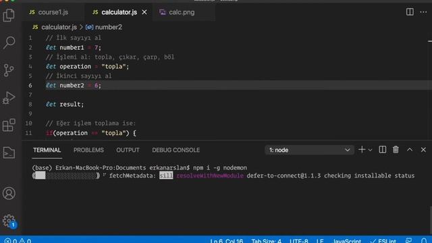Viewport: 432px width, 243px height.
Task: Click the npm install progress bar in terminal
Action: pos(66,175)
